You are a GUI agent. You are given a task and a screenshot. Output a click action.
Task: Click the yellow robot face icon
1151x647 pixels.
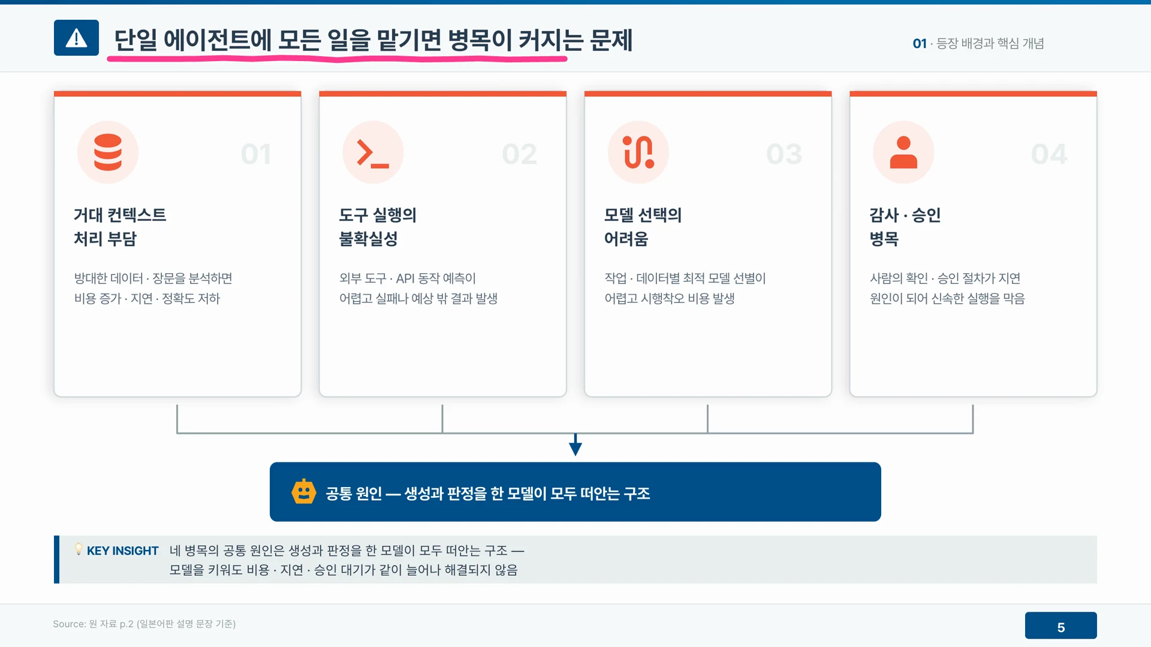point(304,492)
